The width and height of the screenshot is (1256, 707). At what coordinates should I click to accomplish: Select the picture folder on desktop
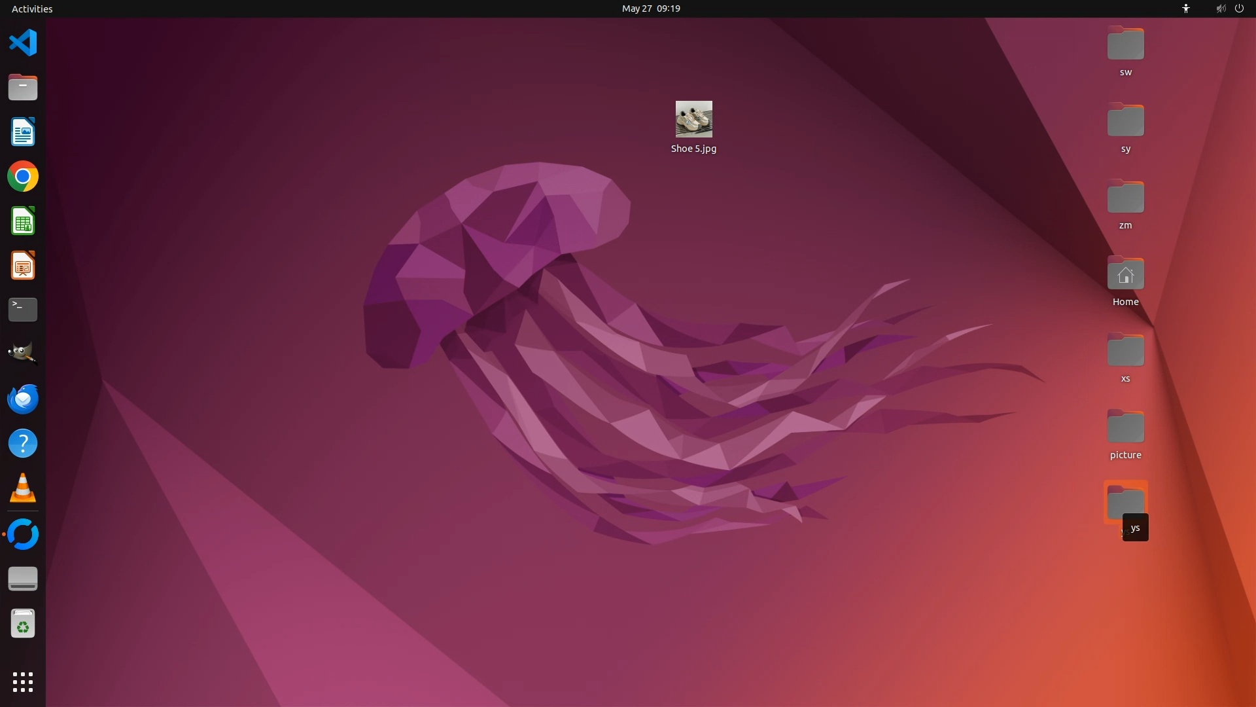(x=1125, y=427)
